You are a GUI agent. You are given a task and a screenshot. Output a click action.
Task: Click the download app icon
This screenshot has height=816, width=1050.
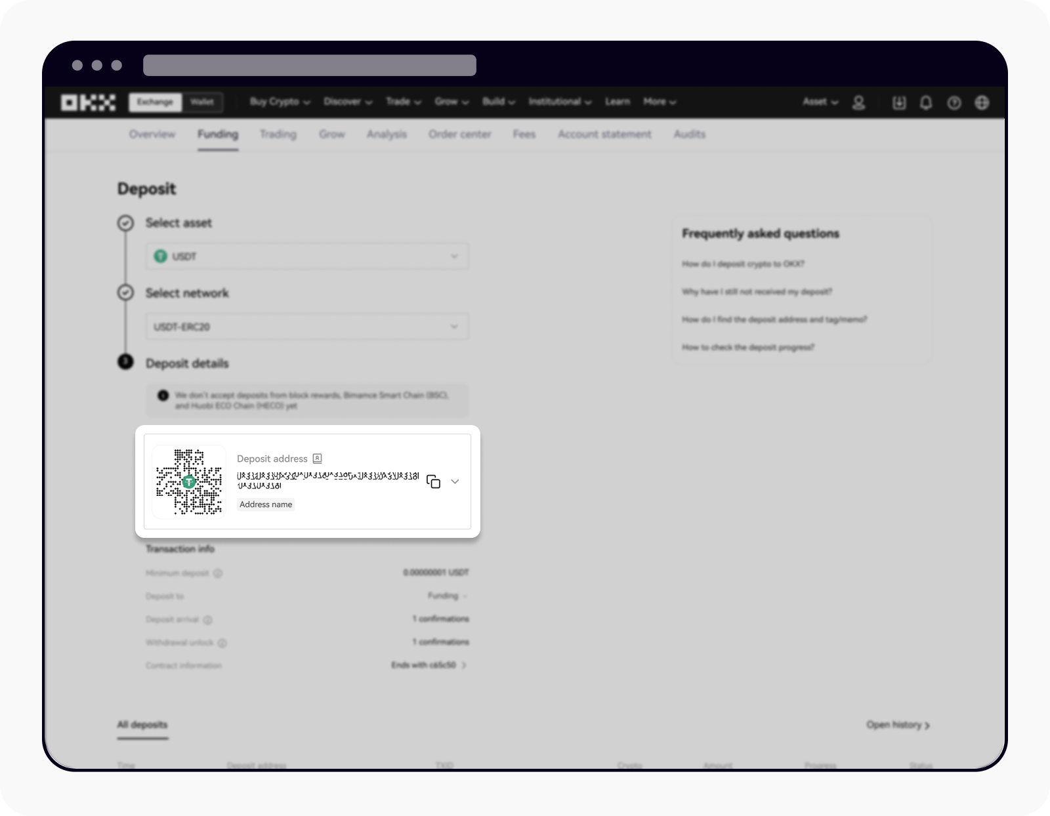pos(899,102)
